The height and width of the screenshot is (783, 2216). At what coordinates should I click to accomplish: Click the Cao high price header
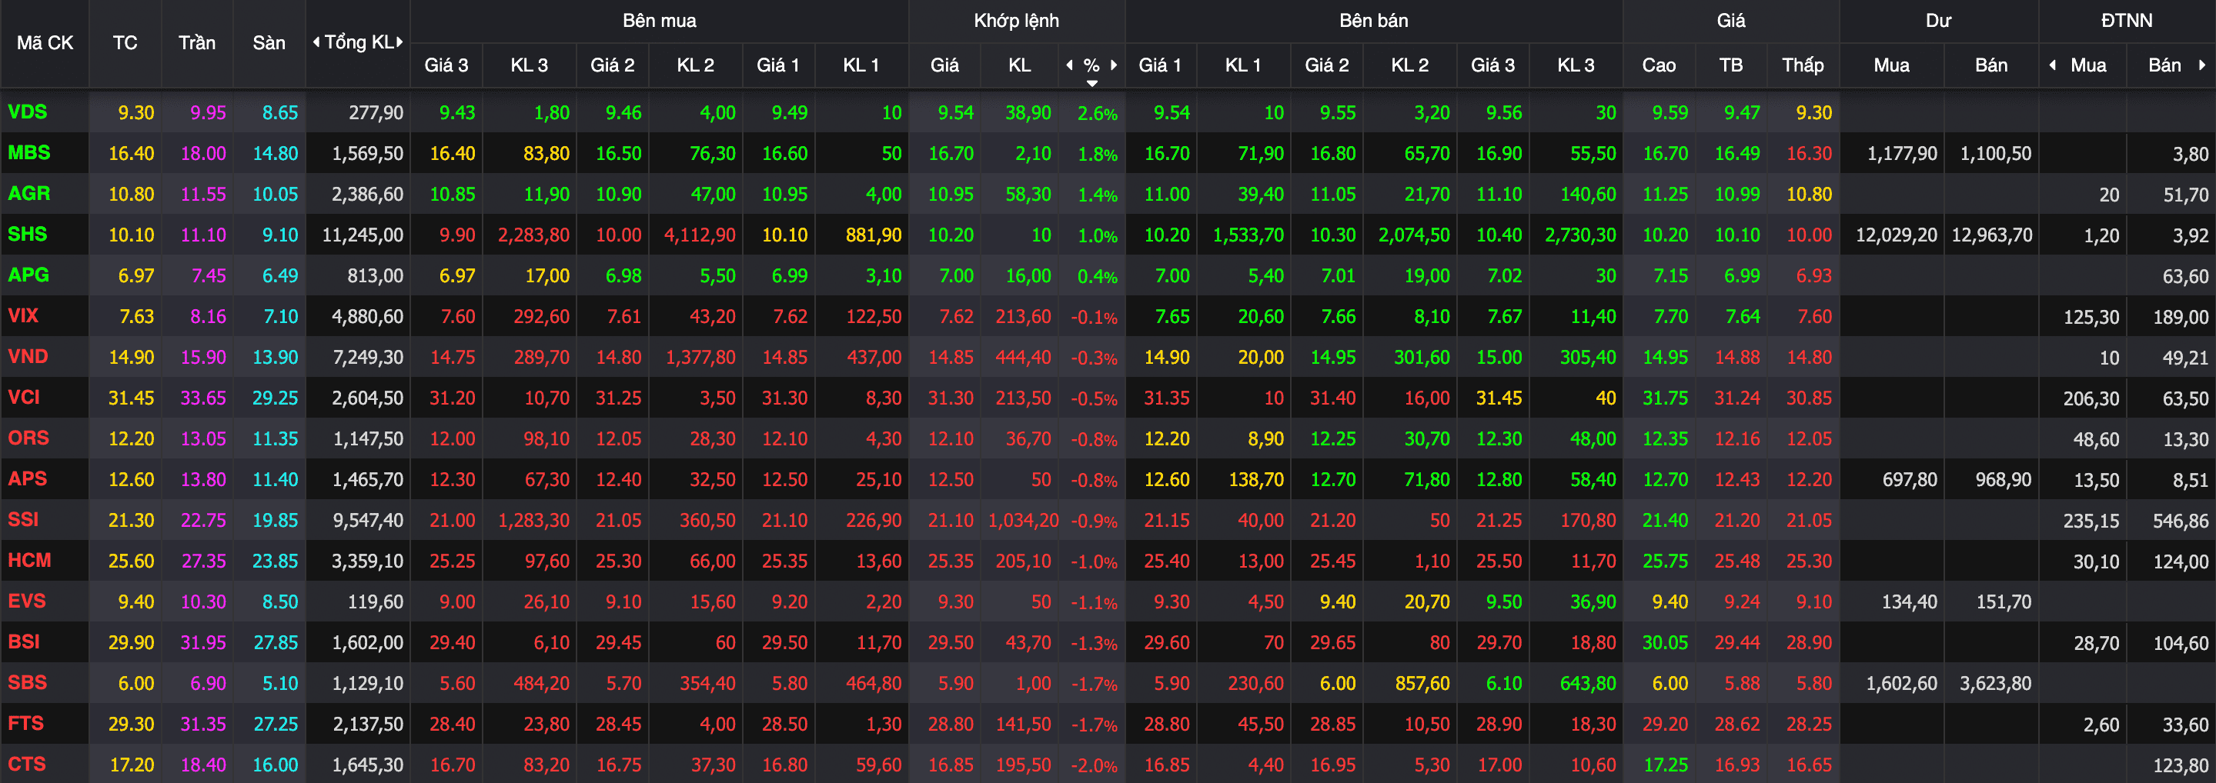pos(1659,65)
